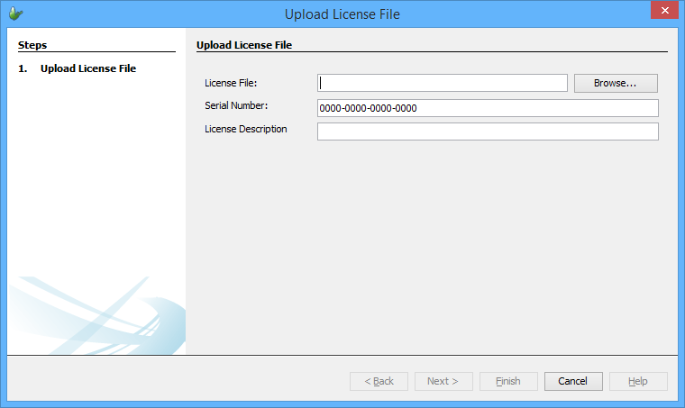Viewport: 685px width, 408px height.
Task: Click the Steps heading in the left panel
Action: tap(32, 44)
